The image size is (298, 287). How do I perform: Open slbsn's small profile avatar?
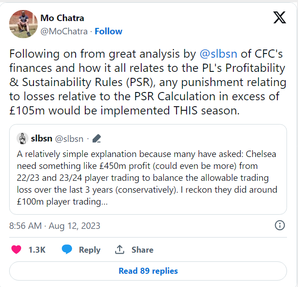tap(22, 138)
